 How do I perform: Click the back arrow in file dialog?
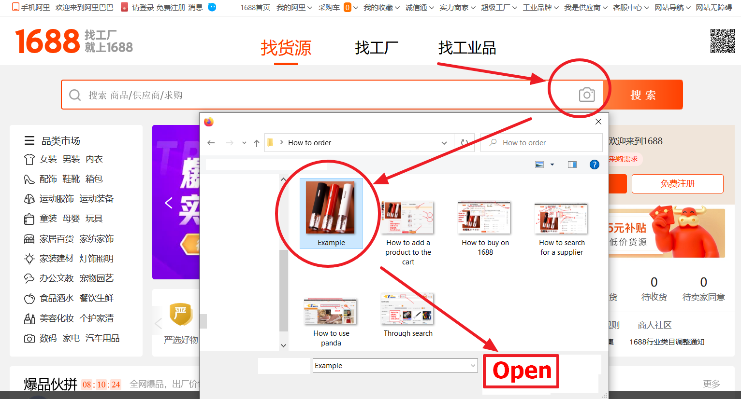click(x=211, y=143)
